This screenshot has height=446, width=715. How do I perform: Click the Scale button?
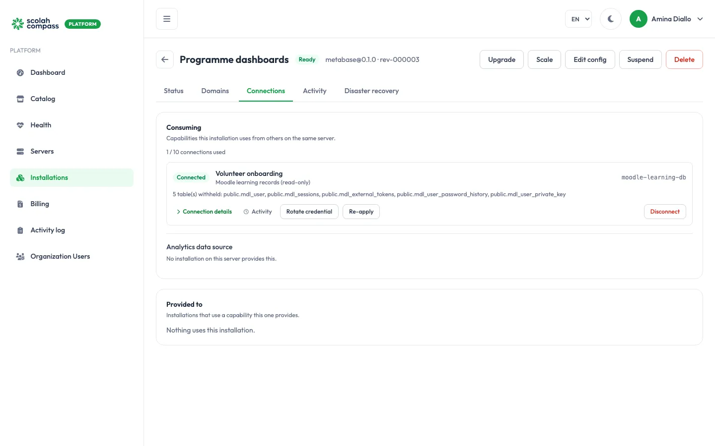[x=544, y=59]
